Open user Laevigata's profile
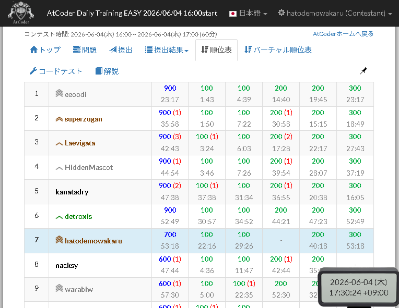Viewport: 399px width, 308px height. point(80,143)
